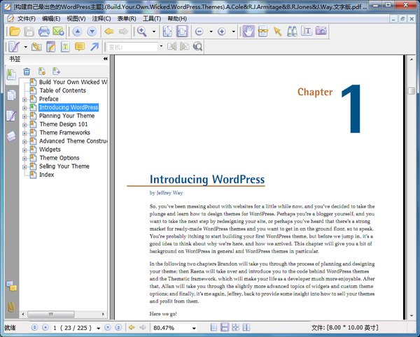Open a file with the folder icon
Viewport: 420px width, 337px height.
point(15,31)
